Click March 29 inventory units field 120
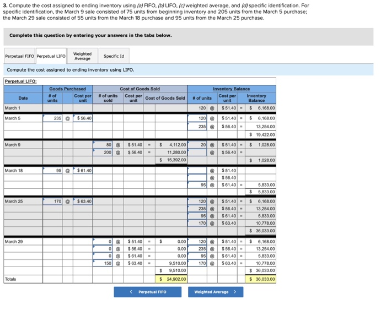The image size is (386, 310). pos(197,242)
